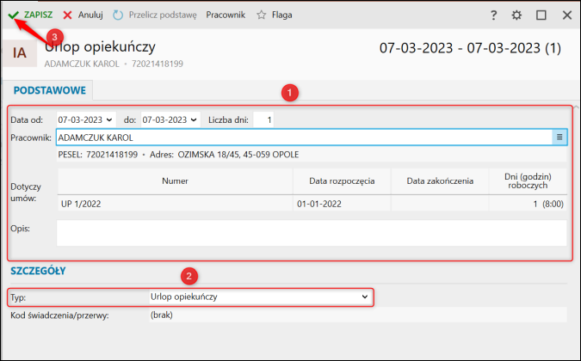
Task: Click the Data rozpoczęcia column header
Action: click(x=342, y=180)
